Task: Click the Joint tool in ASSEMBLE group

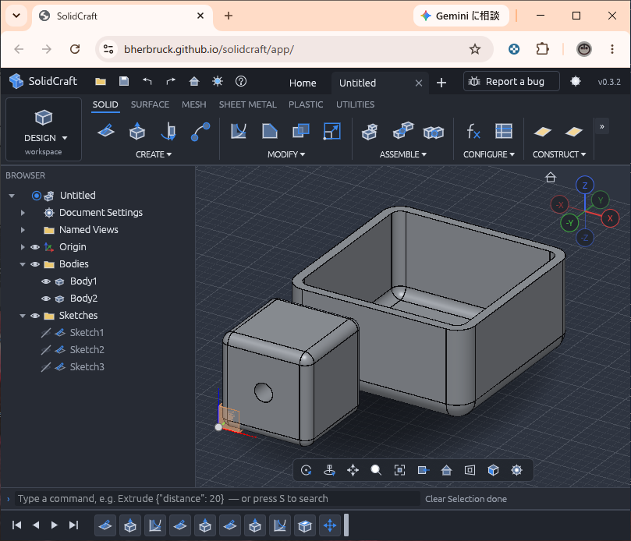Action: click(x=402, y=131)
